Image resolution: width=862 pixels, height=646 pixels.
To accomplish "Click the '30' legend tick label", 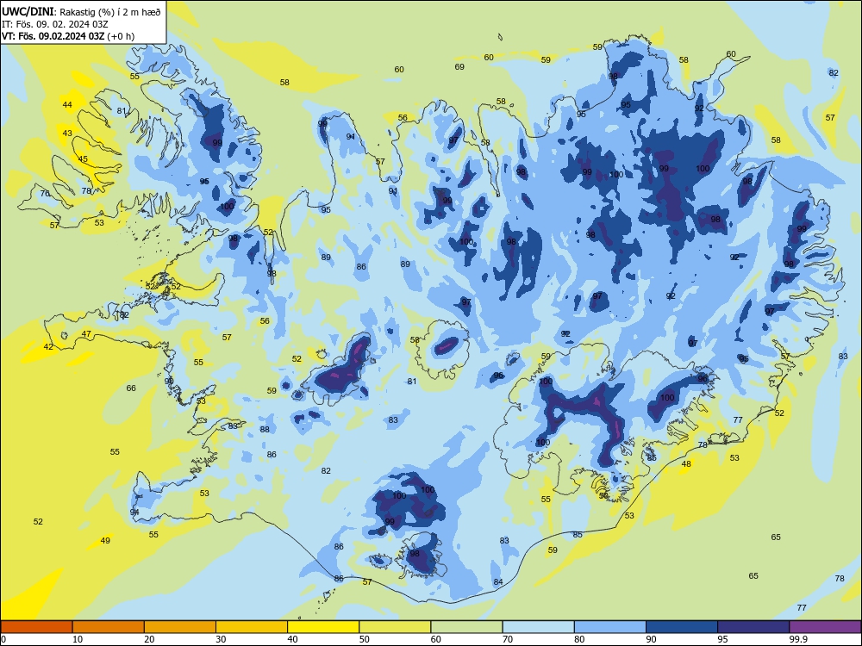I will 221,639.
